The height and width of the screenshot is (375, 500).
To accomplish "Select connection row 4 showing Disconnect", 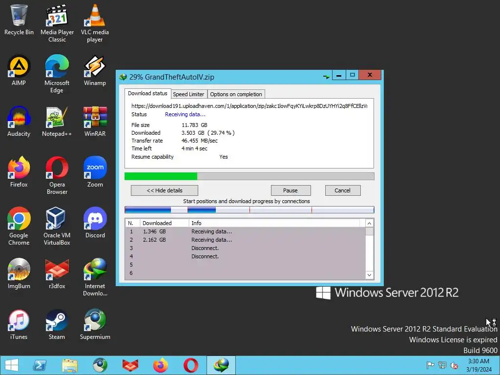I will 245,256.
